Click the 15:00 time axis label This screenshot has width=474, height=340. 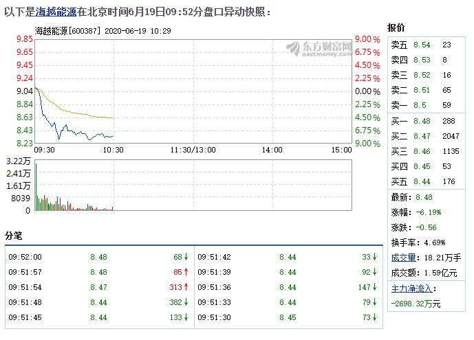point(342,150)
